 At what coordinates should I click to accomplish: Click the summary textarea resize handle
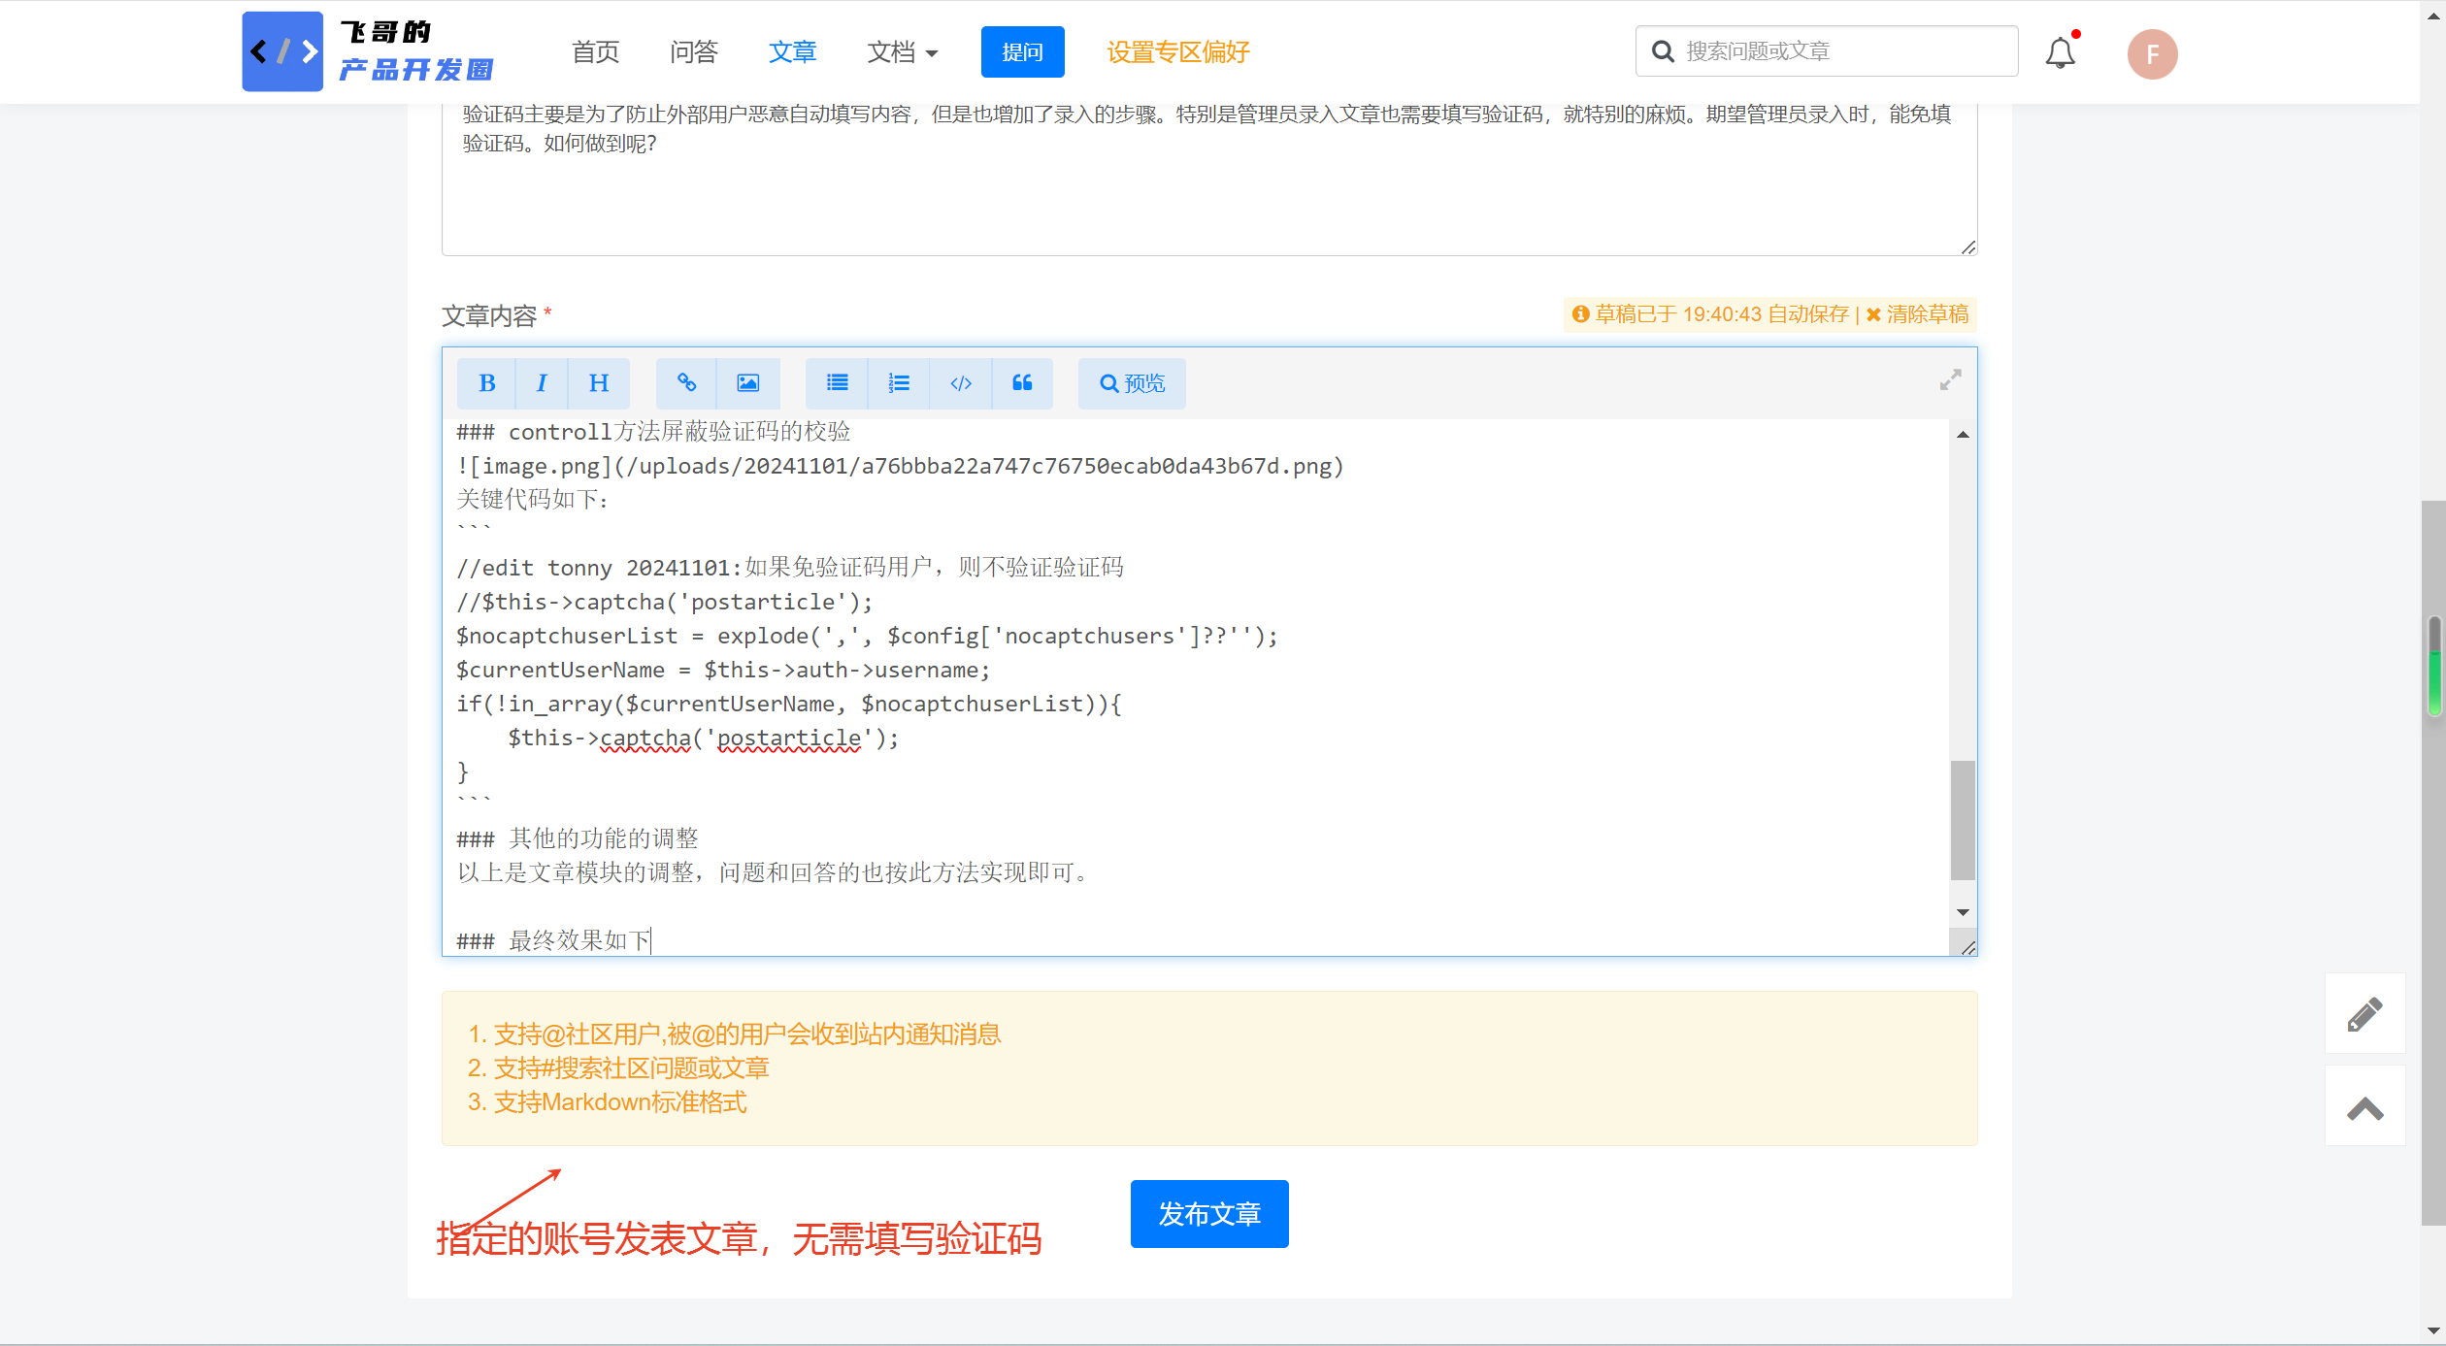1967,247
